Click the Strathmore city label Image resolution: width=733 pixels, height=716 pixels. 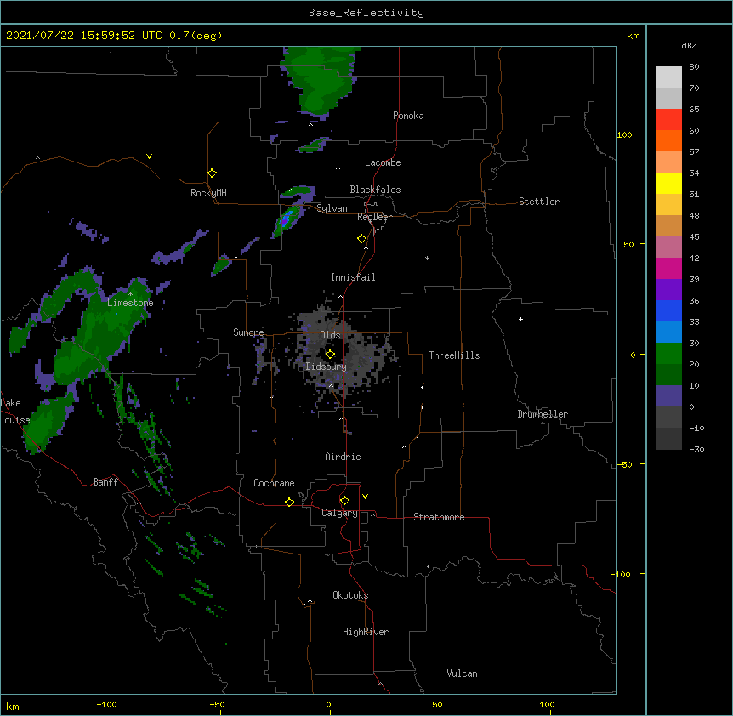click(x=439, y=517)
